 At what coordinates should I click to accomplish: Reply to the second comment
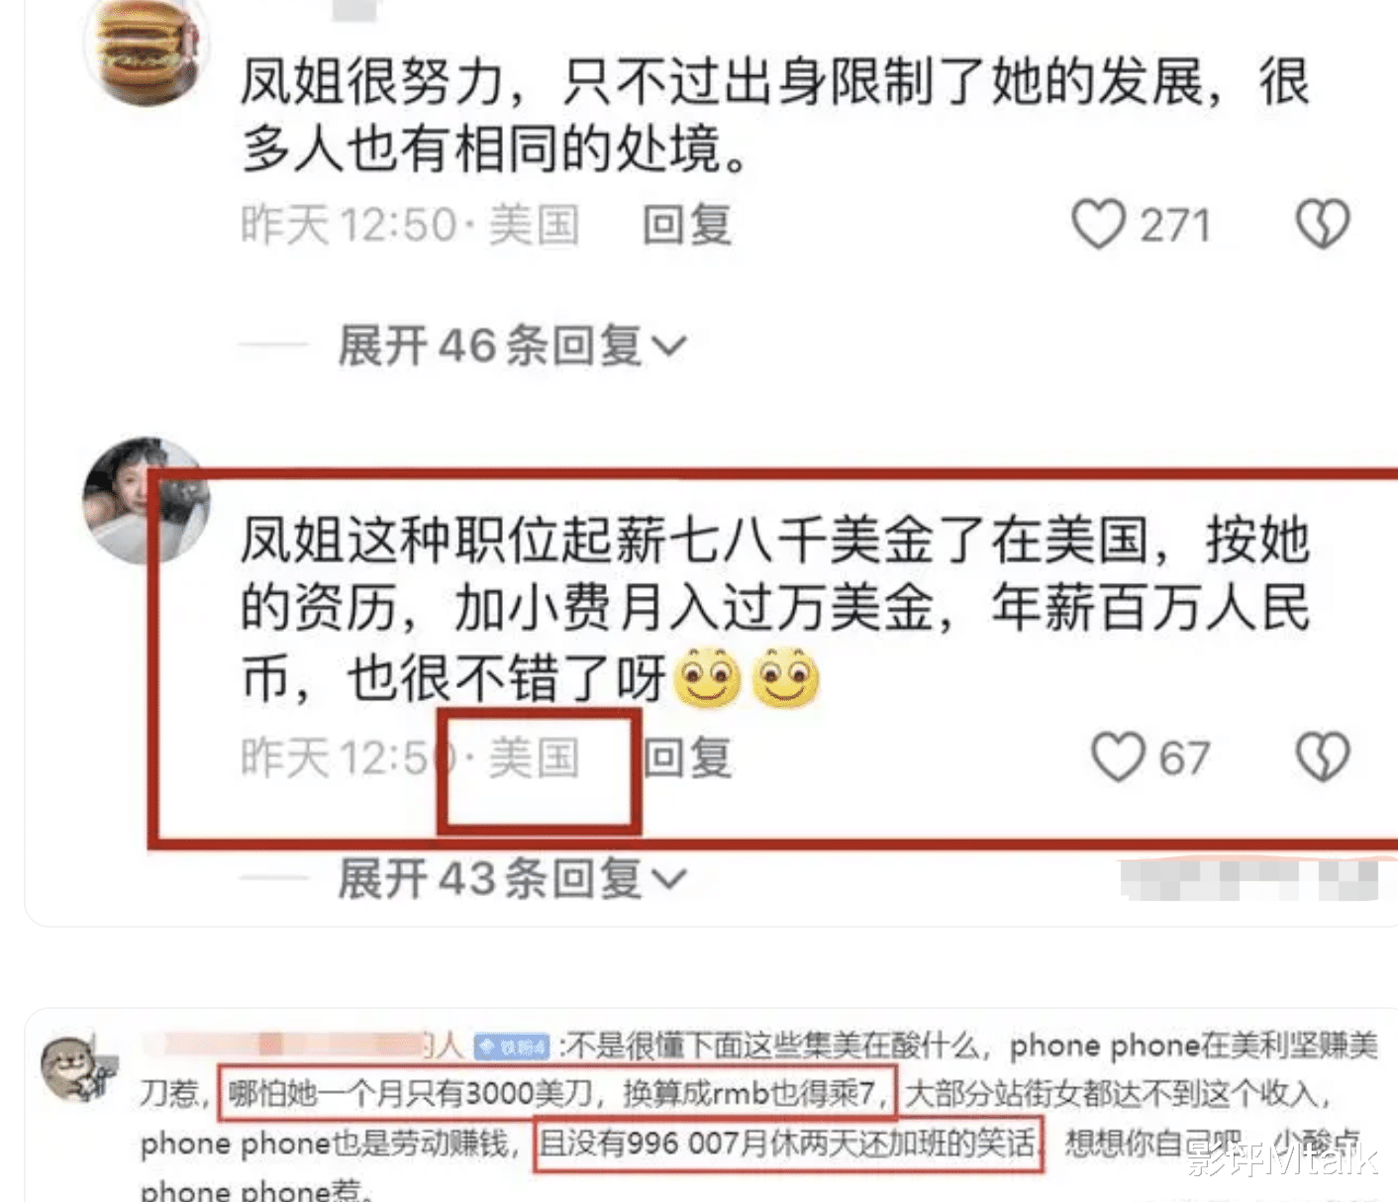[687, 758]
